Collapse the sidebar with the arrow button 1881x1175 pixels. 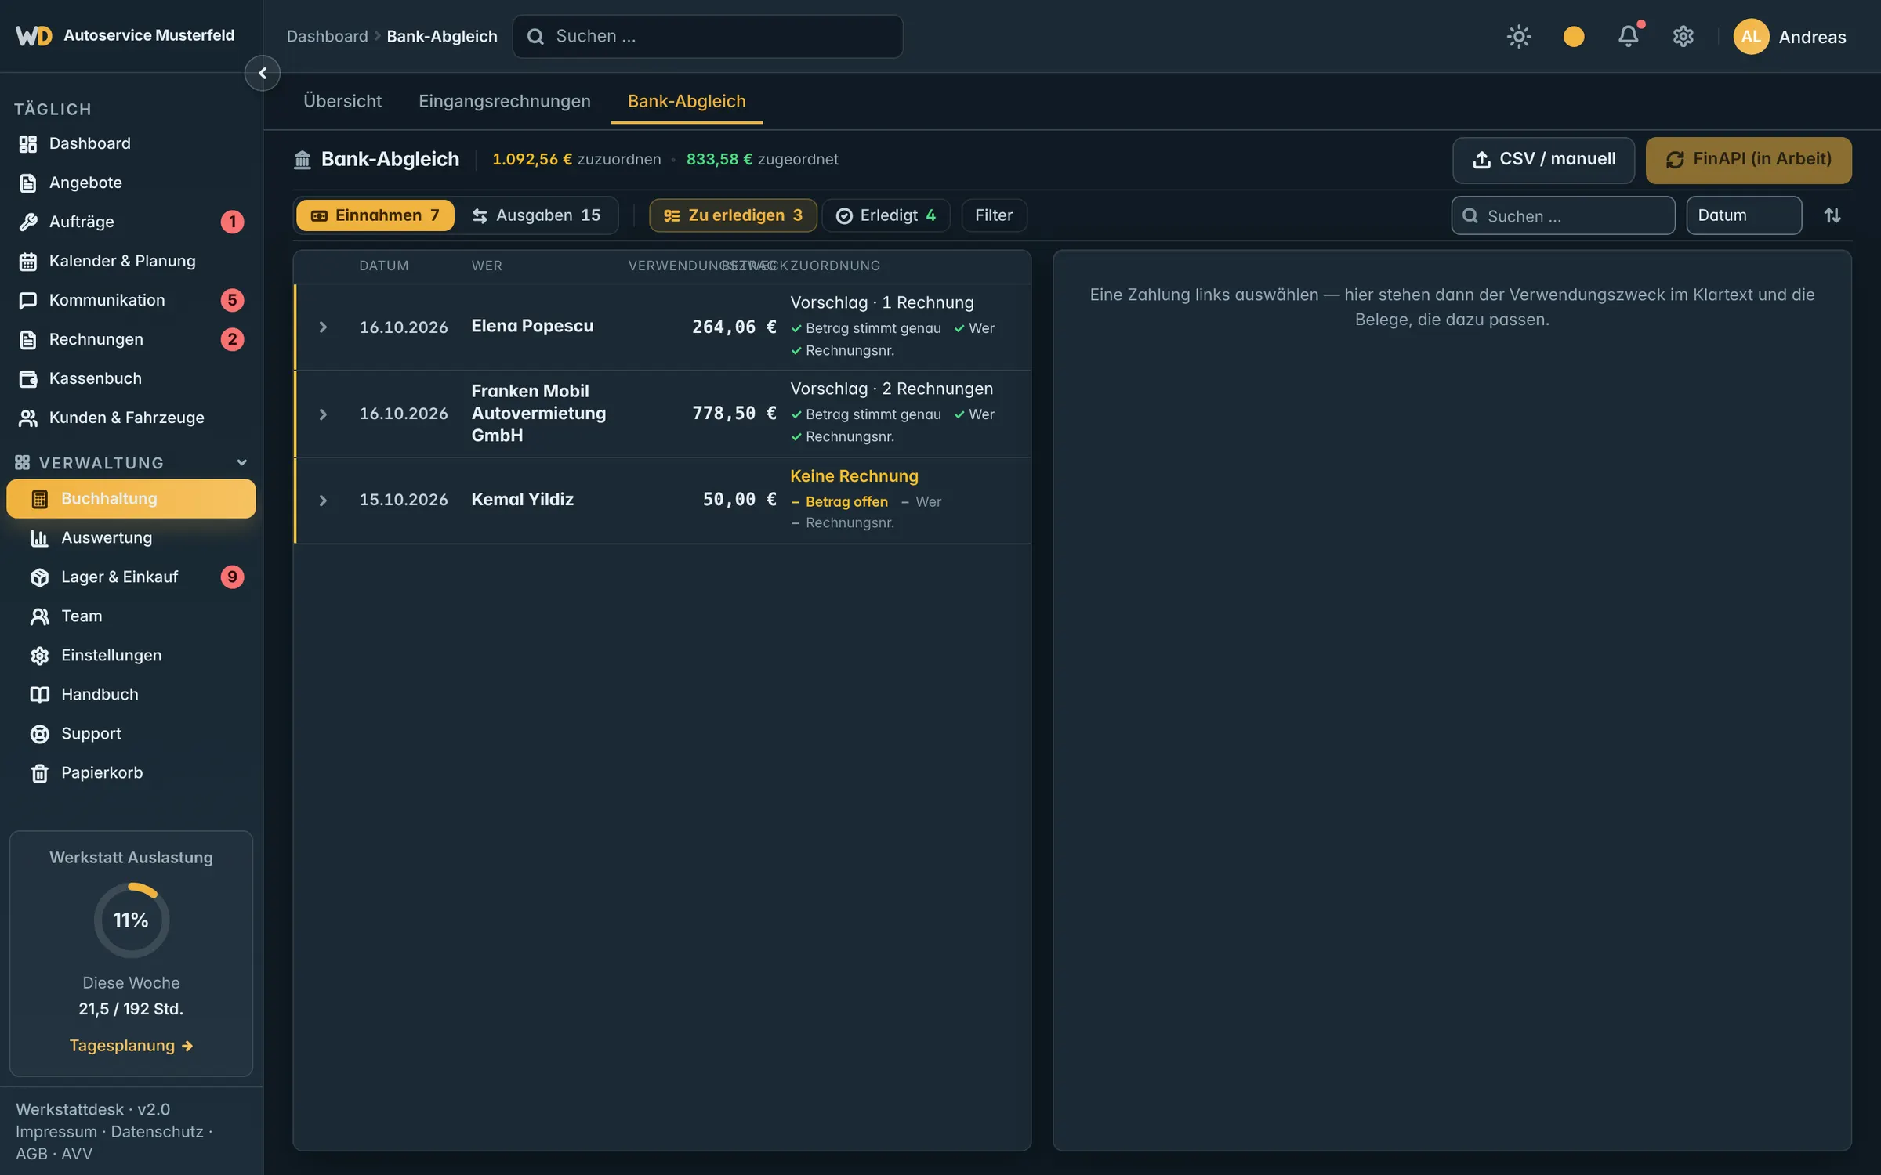coord(263,73)
